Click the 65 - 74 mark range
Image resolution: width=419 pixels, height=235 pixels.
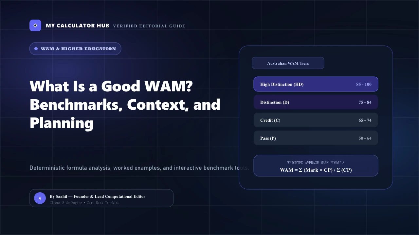365,120
